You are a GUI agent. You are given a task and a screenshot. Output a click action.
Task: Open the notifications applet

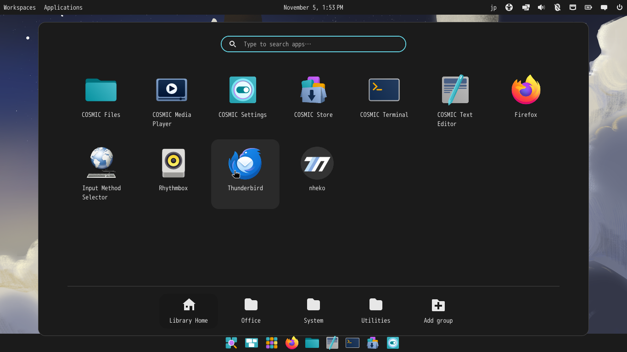coord(604,7)
